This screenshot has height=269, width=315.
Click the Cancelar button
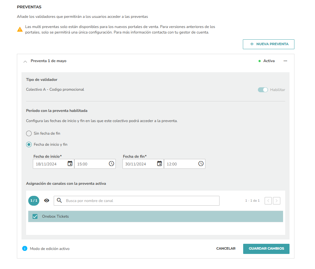coord(226,248)
